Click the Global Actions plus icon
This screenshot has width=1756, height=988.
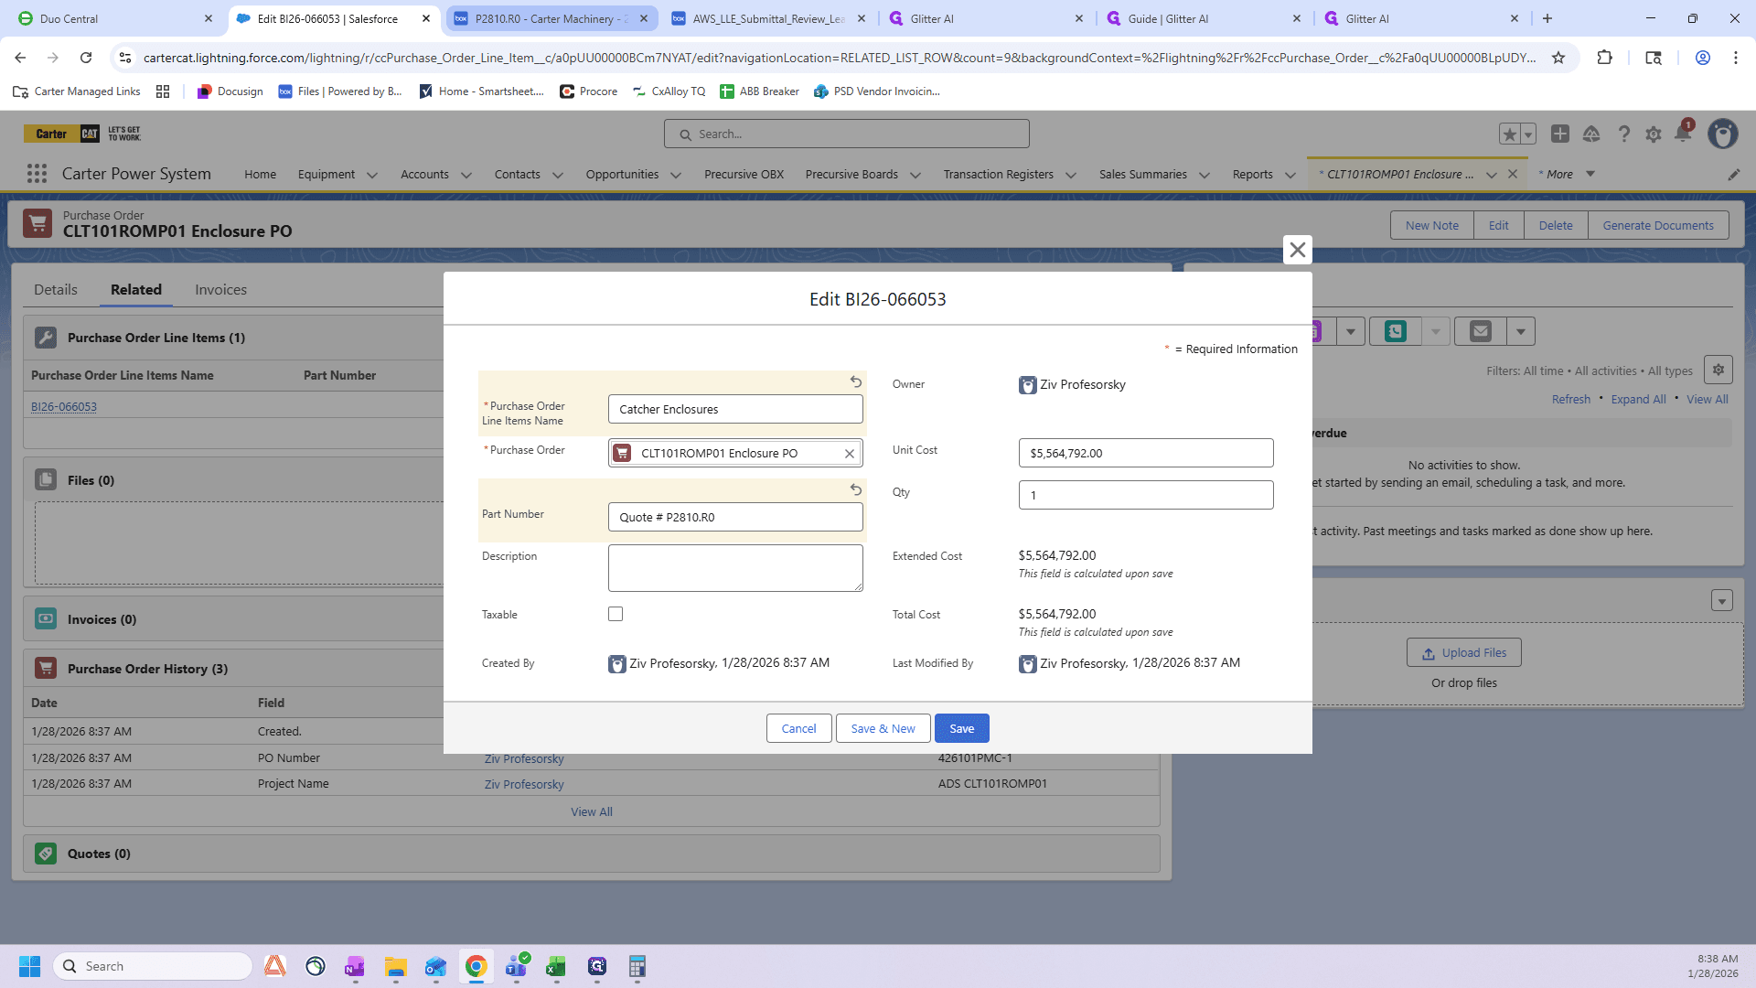coord(1560,134)
